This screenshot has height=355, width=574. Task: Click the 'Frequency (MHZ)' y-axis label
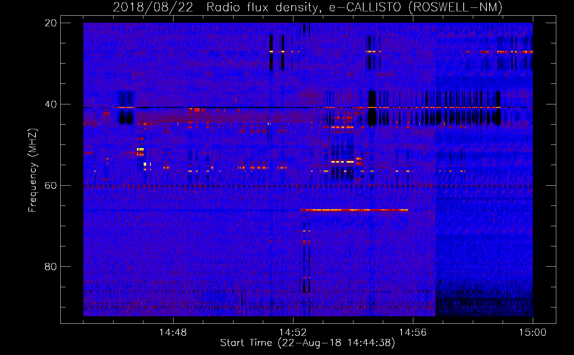pyautogui.click(x=33, y=170)
